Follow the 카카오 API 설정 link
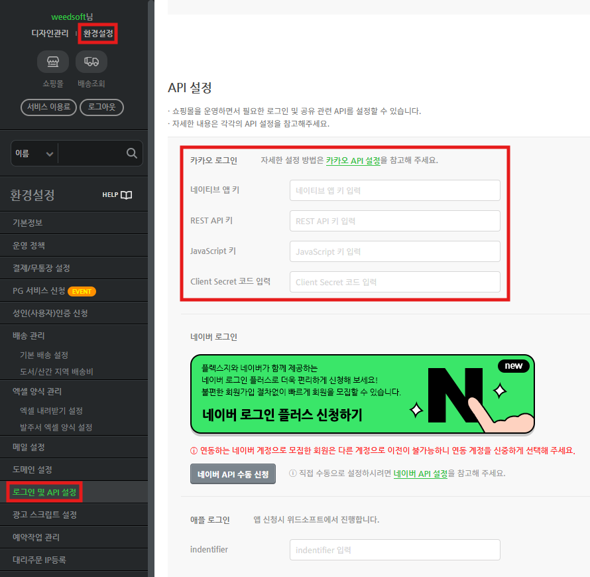This screenshot has width=590, height=577. point(353,160)
